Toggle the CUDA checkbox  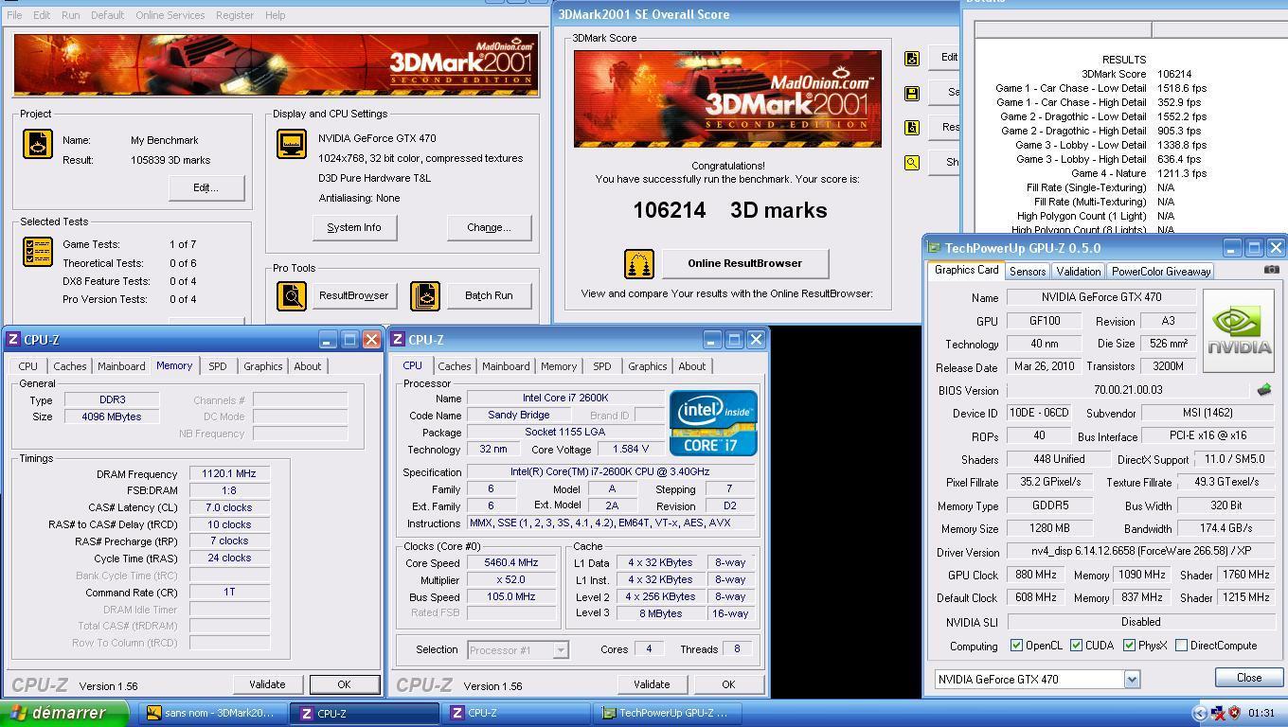pyautogui.click(x=1076, y=646)
